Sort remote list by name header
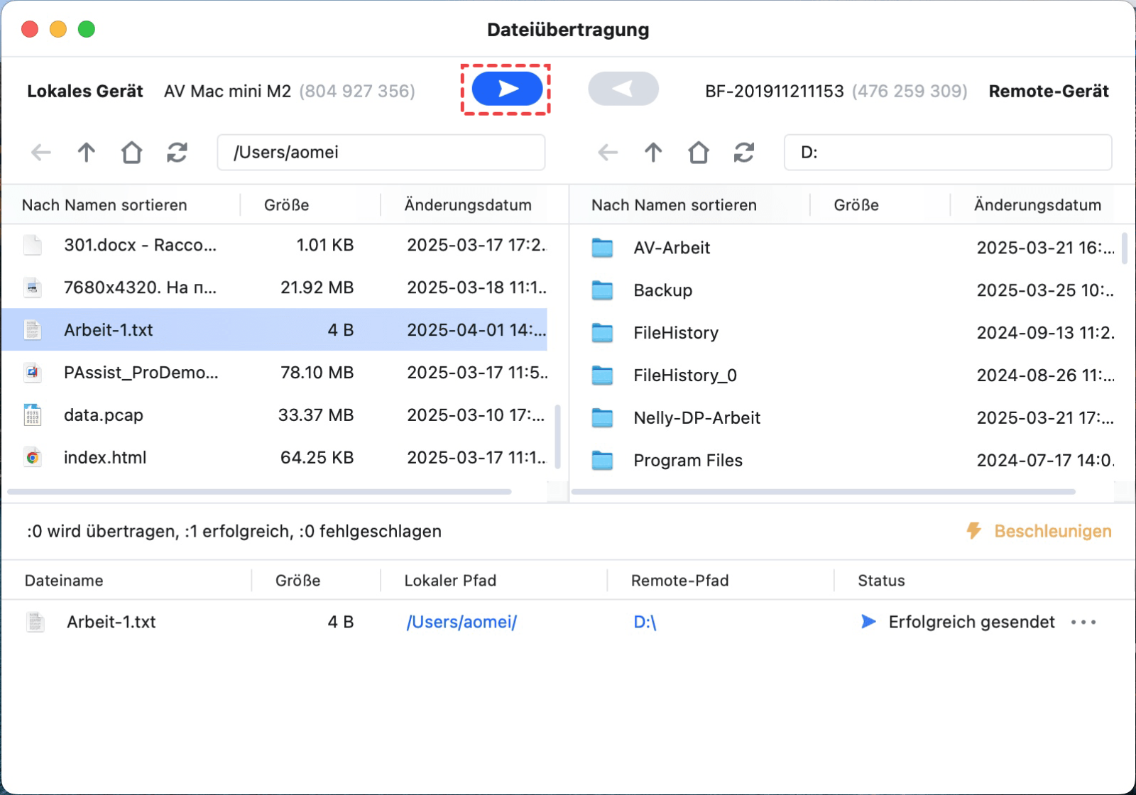Image resolution: width=1136 pixels, height=795 pixels. click(x=674, y=205)
